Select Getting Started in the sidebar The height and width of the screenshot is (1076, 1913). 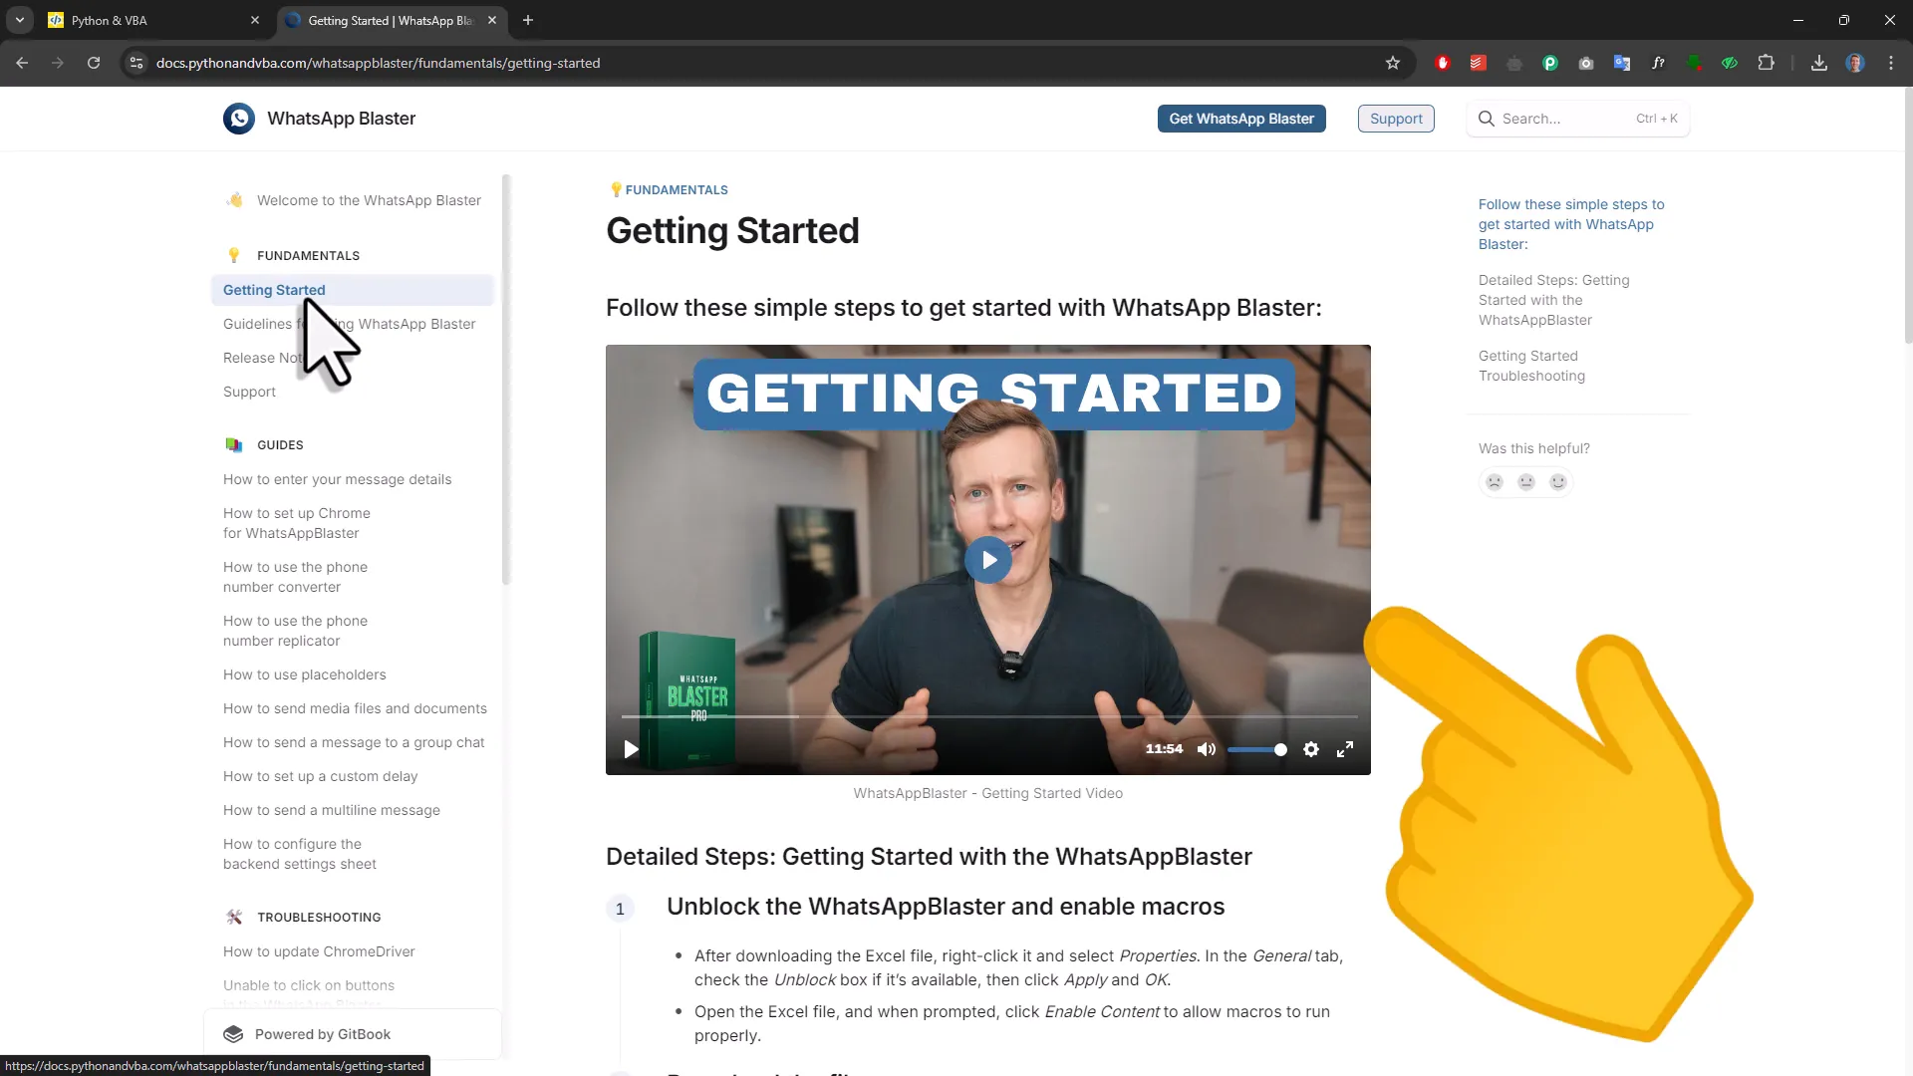(353, 290)
